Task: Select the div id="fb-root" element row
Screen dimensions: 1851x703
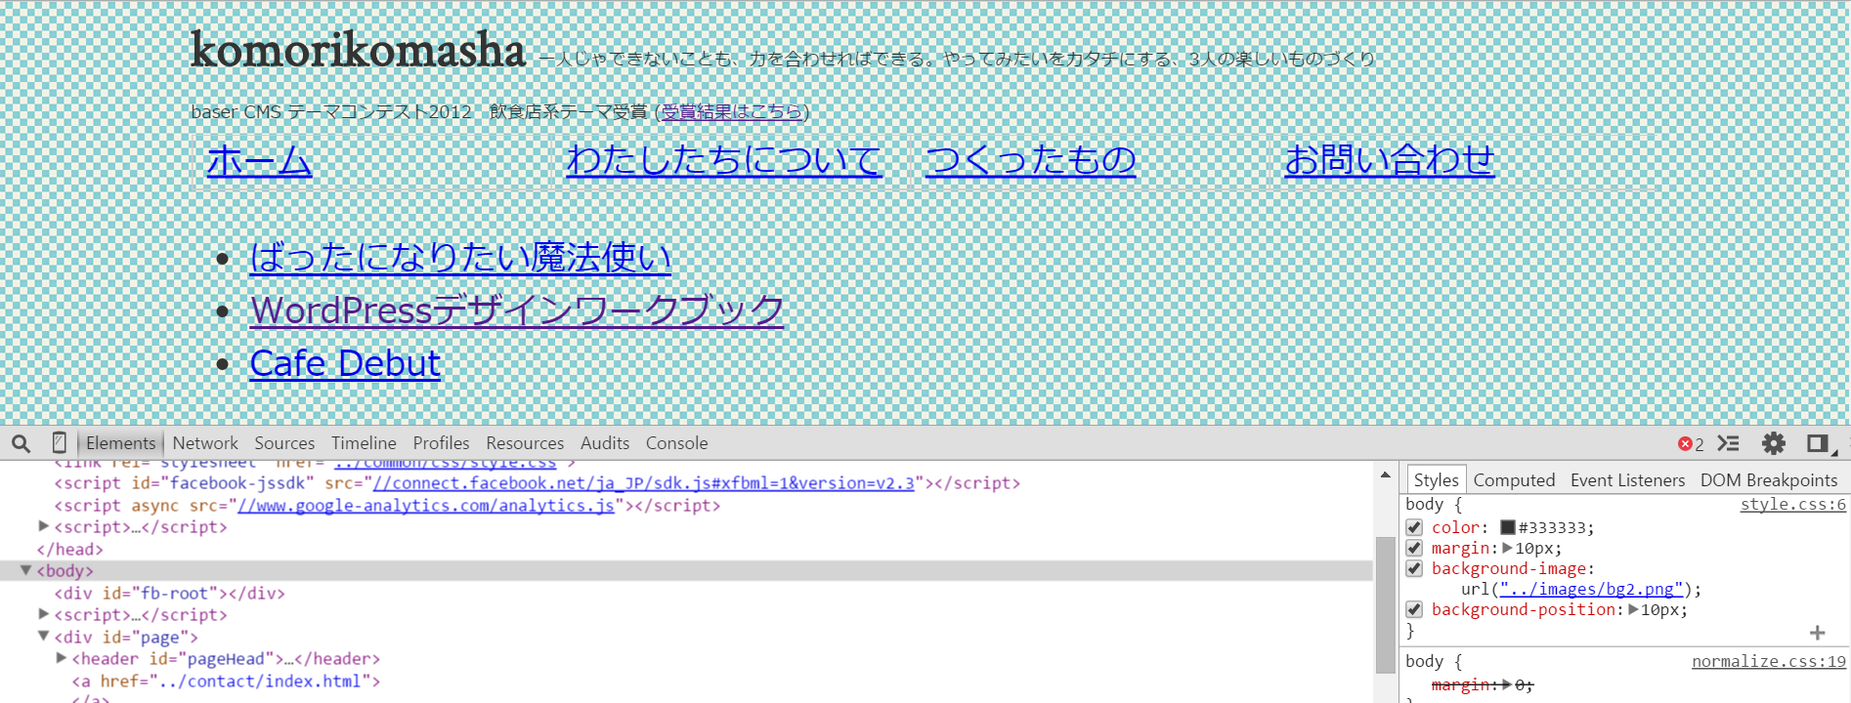Action: pos(686,593)
